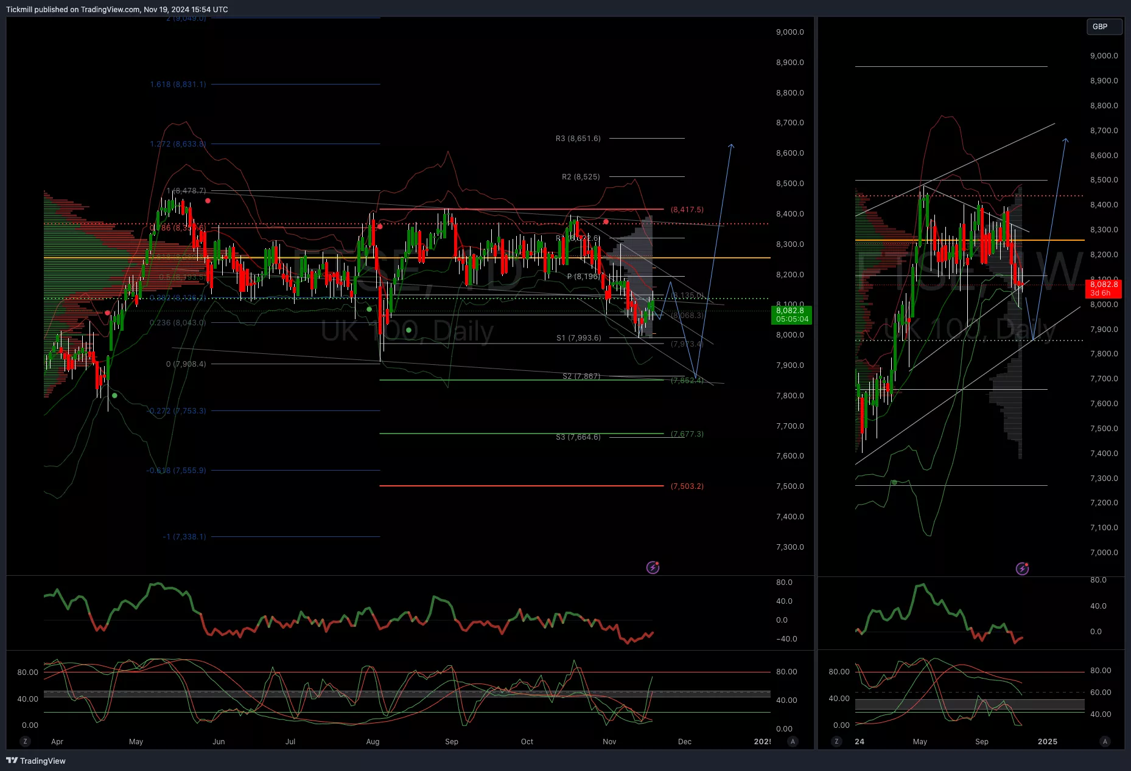Click the TradingView logo at bottom left

(x=36, y=761)
